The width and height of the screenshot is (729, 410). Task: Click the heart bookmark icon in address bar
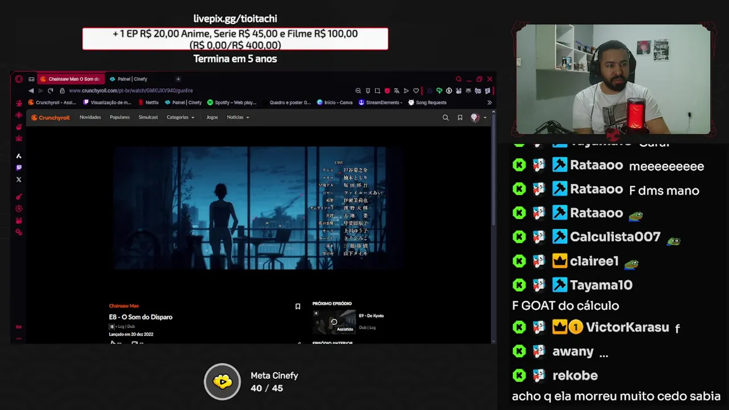(x=416, y=91)
